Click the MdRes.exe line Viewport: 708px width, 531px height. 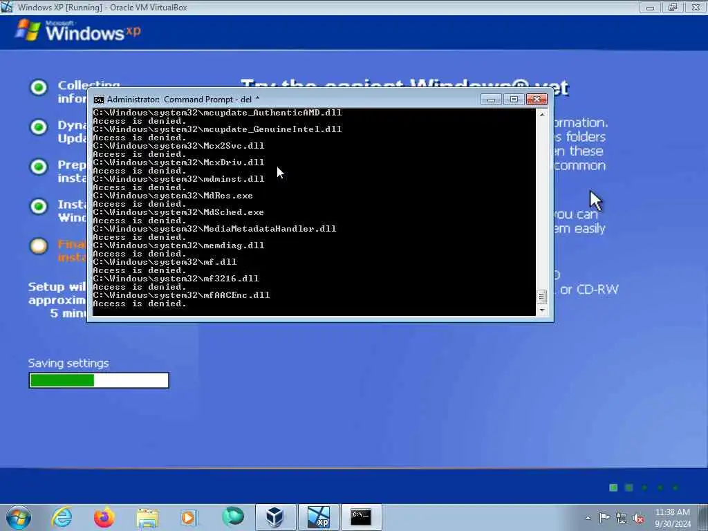pyautogui.click(x=172, y=196)
